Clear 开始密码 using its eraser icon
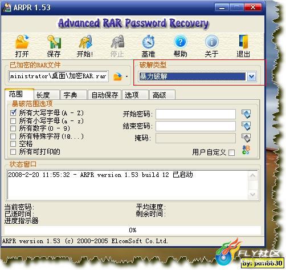 click(246, 114)
